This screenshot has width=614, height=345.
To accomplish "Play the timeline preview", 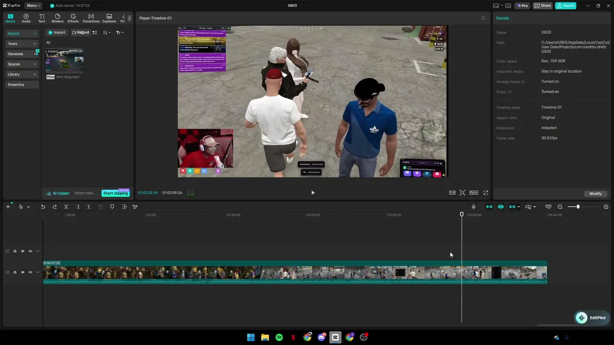I will click(x=313, y=193).
